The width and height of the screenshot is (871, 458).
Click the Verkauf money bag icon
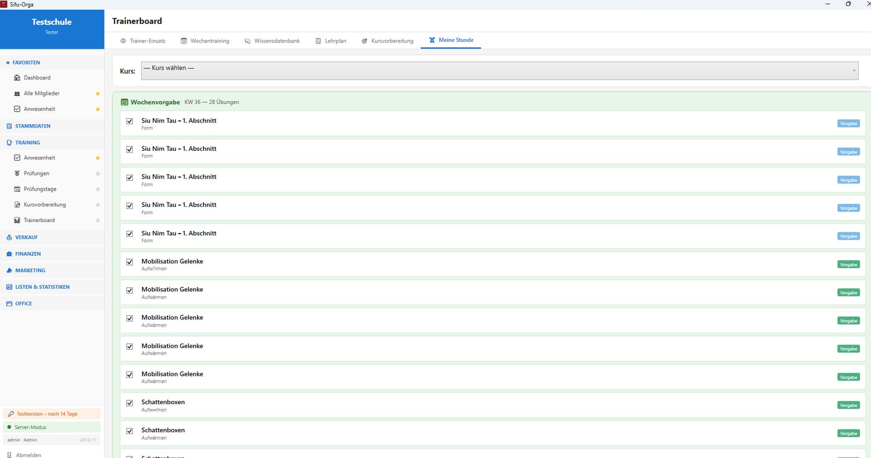coord(9,237)
